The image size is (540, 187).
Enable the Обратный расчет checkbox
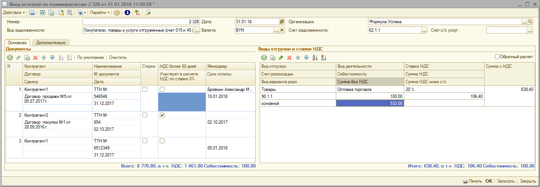[497, 57]
